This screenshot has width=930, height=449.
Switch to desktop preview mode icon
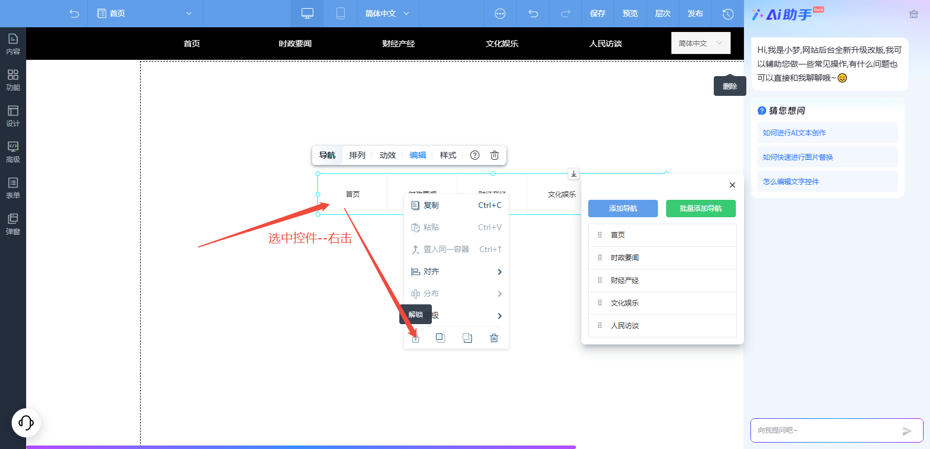pyautogui.click(x=307, y=13)
